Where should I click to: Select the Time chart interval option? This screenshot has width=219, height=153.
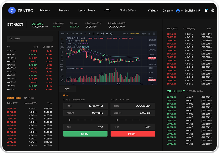pyautogui.click(x=63, y=33)
